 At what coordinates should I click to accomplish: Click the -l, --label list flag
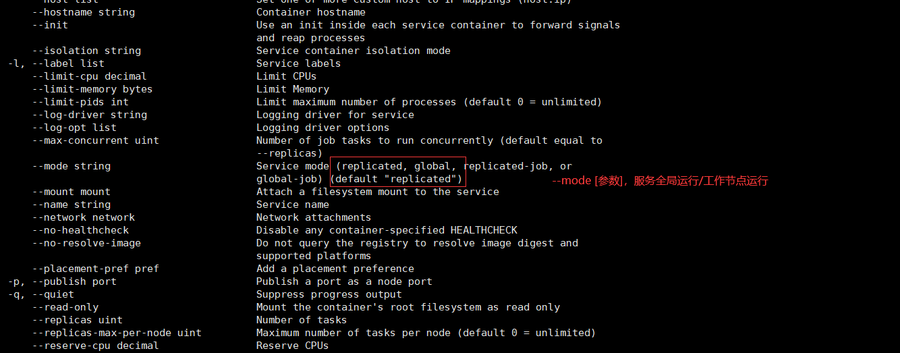(56, 63)
